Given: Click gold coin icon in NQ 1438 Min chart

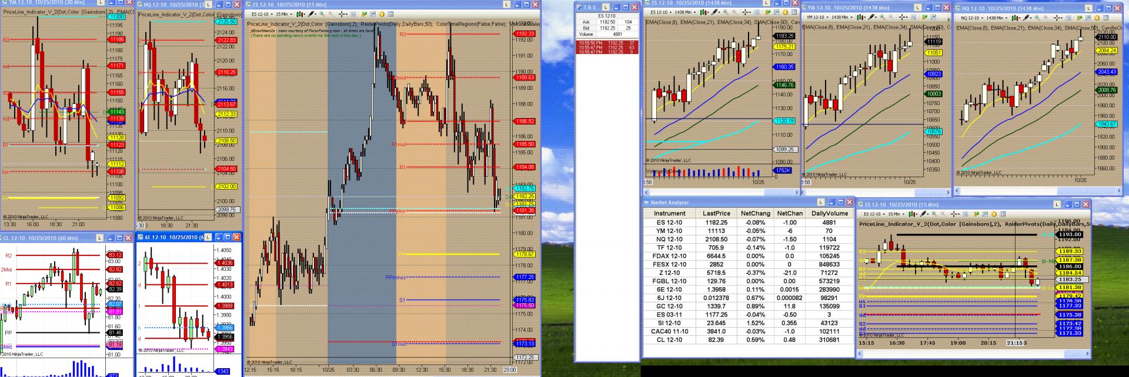Looking at the screenshot, I should (x=1097, y=18).
